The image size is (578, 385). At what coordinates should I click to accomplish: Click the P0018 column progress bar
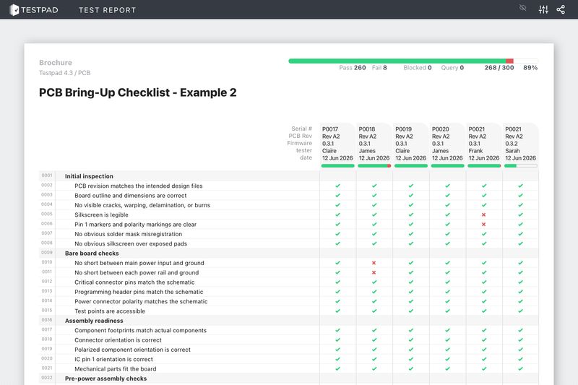click(x=374, y=166)
